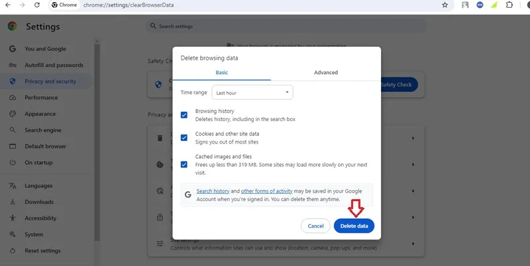Uncheck Cached images and files checkbox
The width and height of the screenshot is (530, 266).
point(184,165)
